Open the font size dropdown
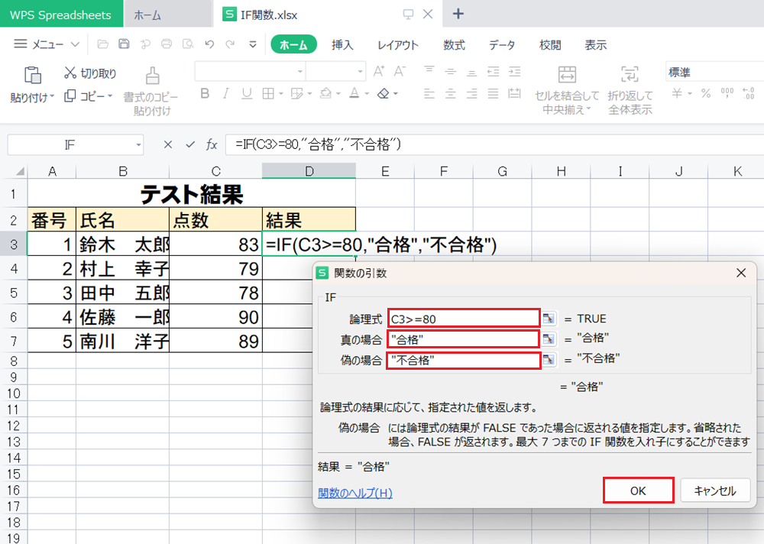Image resolution: width=764 pixels, height=544 pixels. click(360, 72)
